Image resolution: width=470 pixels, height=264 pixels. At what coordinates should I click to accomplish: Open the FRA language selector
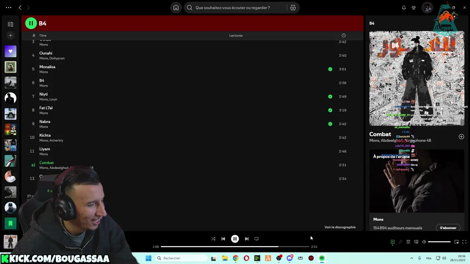429,258
